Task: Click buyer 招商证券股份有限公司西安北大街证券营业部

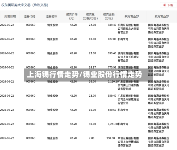Action: tap(128, 29)
